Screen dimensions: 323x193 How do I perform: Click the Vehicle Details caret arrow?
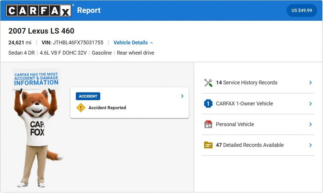point(151,43)
